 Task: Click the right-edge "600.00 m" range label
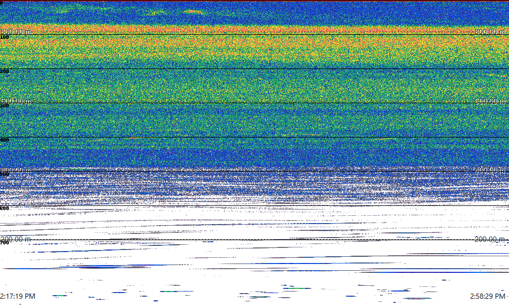tap(490, 101)
